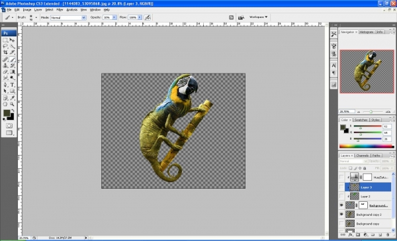The image size is (397, 241).
Task: Select the Eraser tool
Action: point(5,72)
